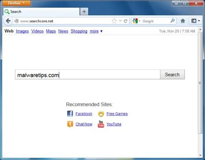The width and height of the screenshot is (205, 160).
Task: Open the Videos search category
Action: click(37, 31)
